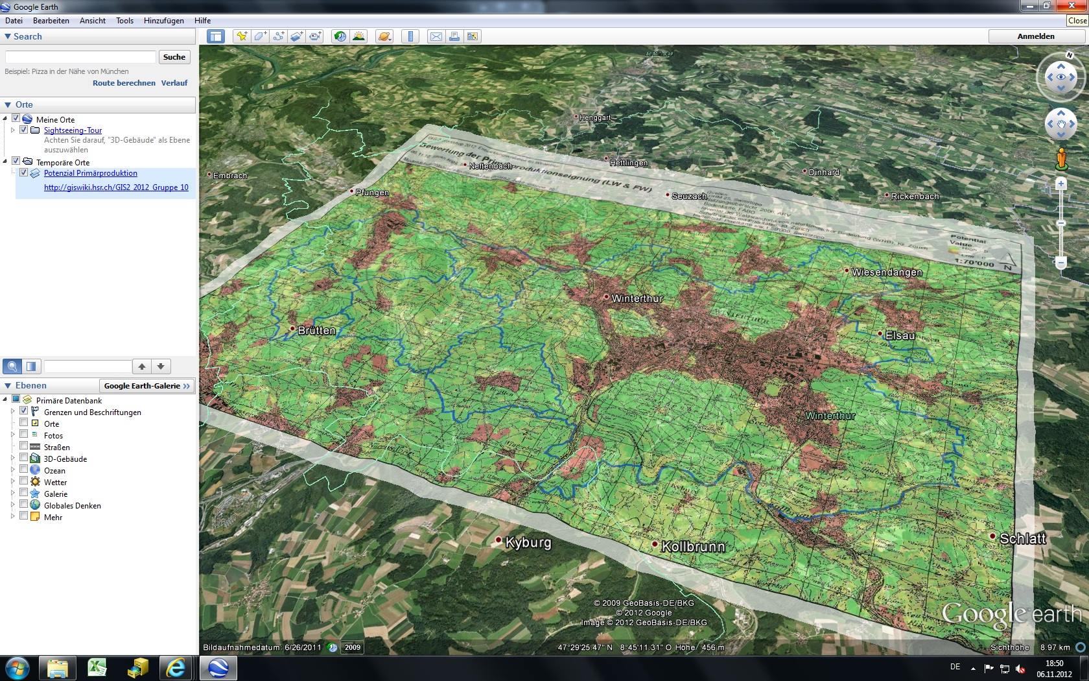Check the 3D-Gebäude layer checkbox

pyautogui.click(x=24, y=458)
